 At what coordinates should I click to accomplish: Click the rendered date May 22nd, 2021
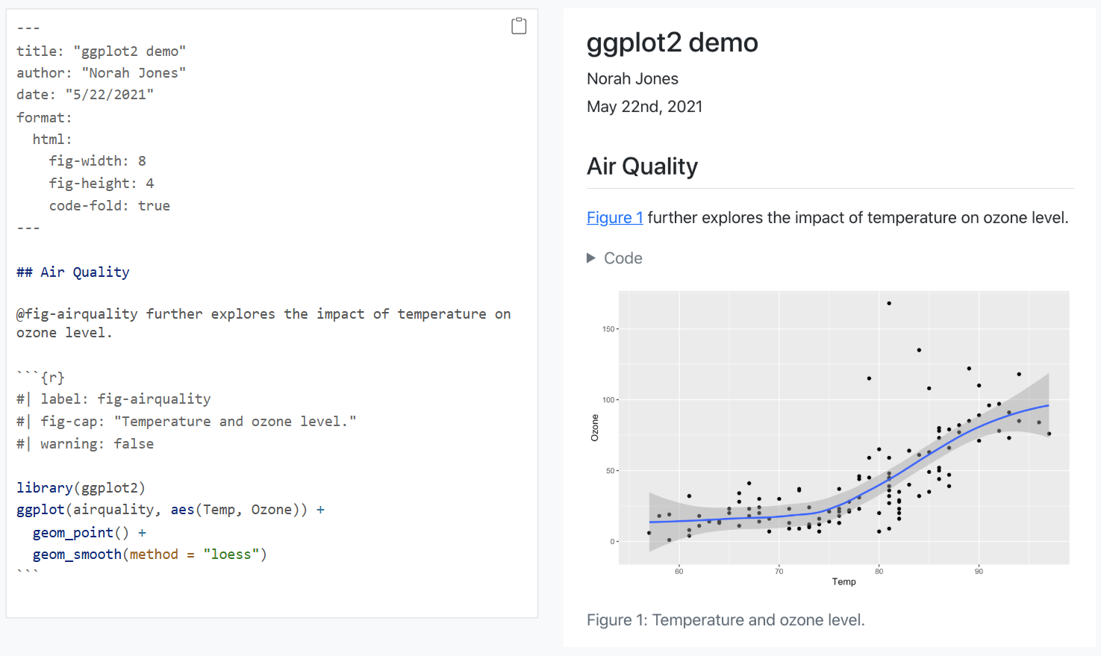point(644,107)
